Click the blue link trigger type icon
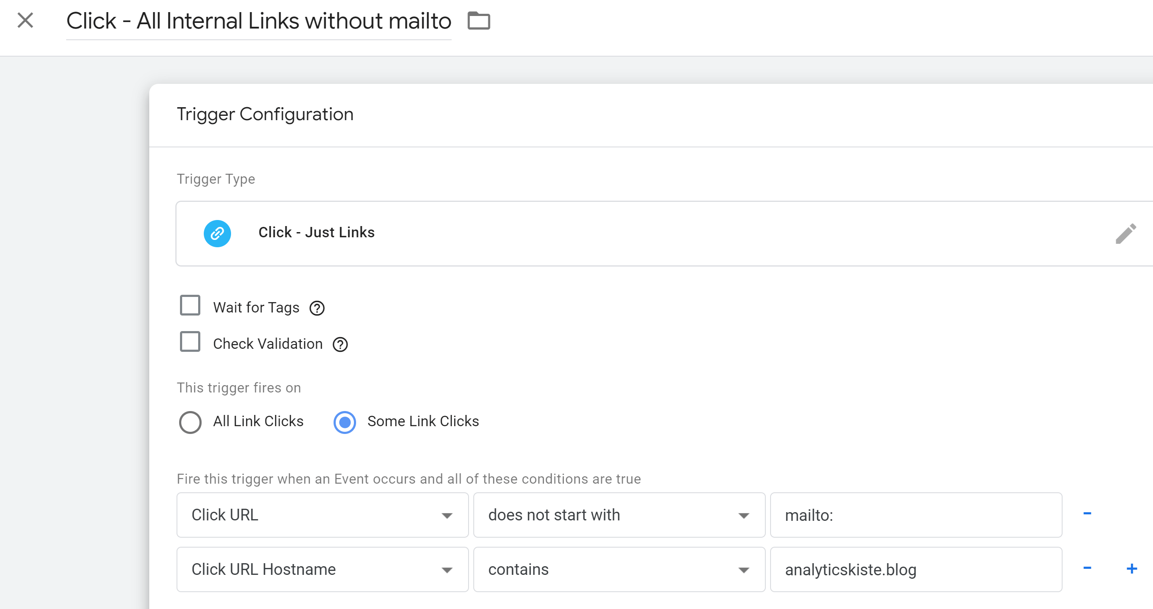1153x609 pixels. point(217,233)
